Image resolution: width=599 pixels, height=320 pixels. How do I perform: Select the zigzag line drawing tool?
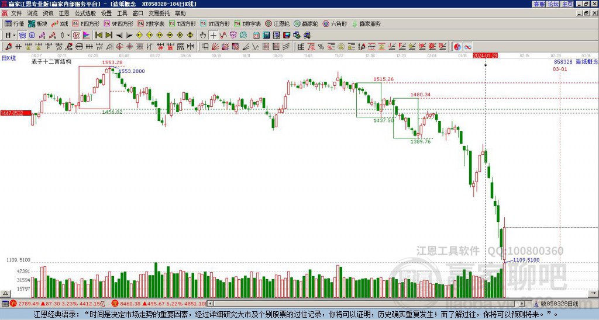click(256, 47)
